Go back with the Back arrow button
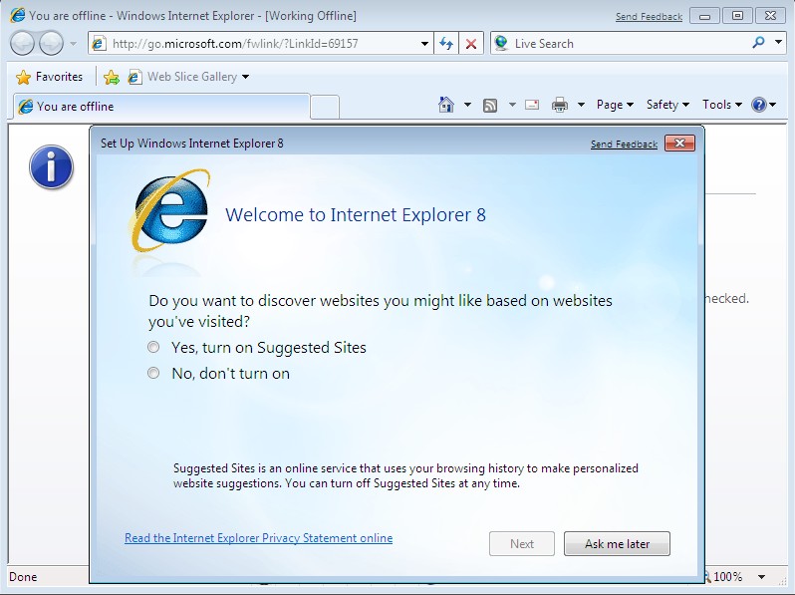This screenshot has height=595, width=795. [x=22, y=43]
